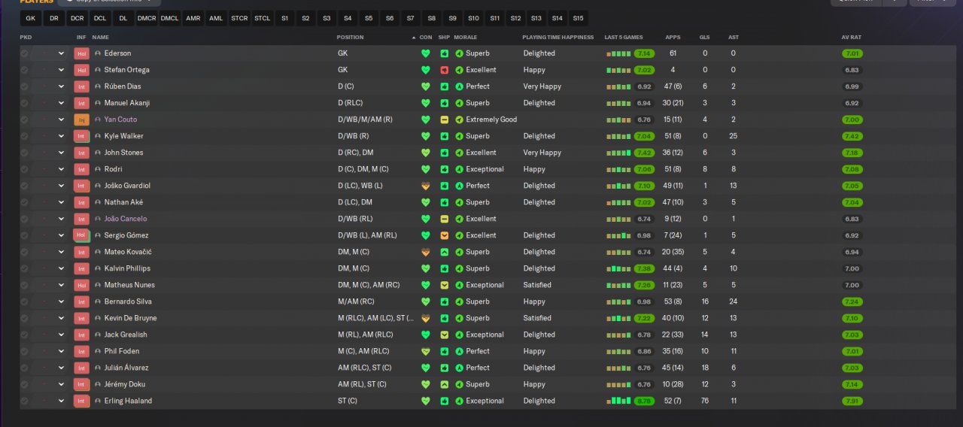Tick the picked checkbox for Kevin De Bruyne

(24, 318)
